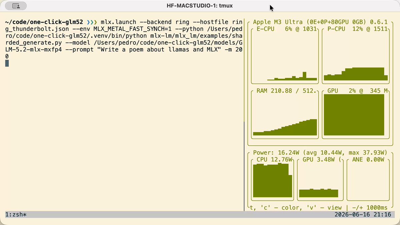Click the window title 'HF-MACSTUDIO-1: tmux'
Screen dimensions: 400x225
coord(200,6)
